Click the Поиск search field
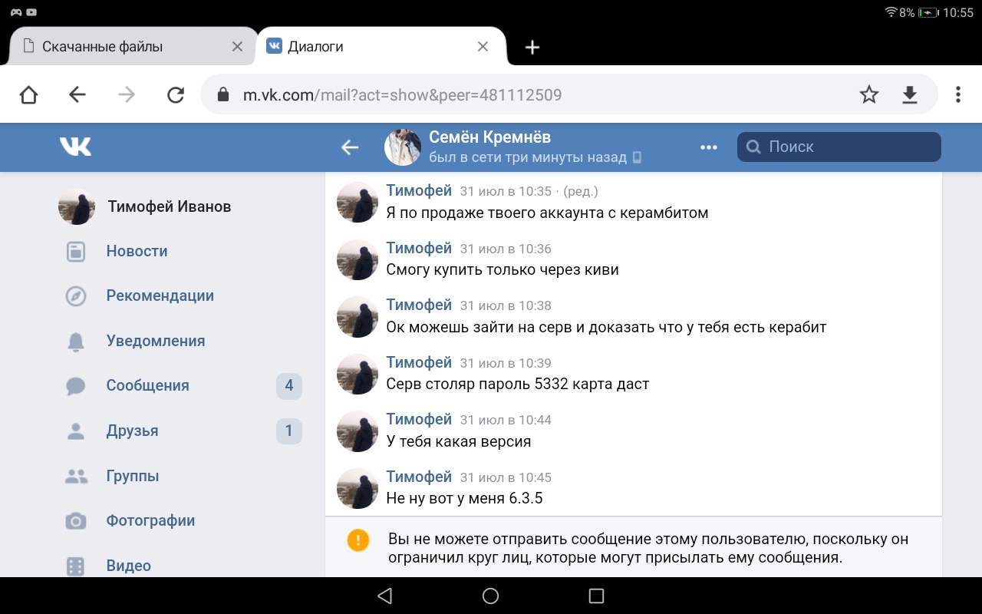Viewport: 982px width, 614px height. coord(839,147)
